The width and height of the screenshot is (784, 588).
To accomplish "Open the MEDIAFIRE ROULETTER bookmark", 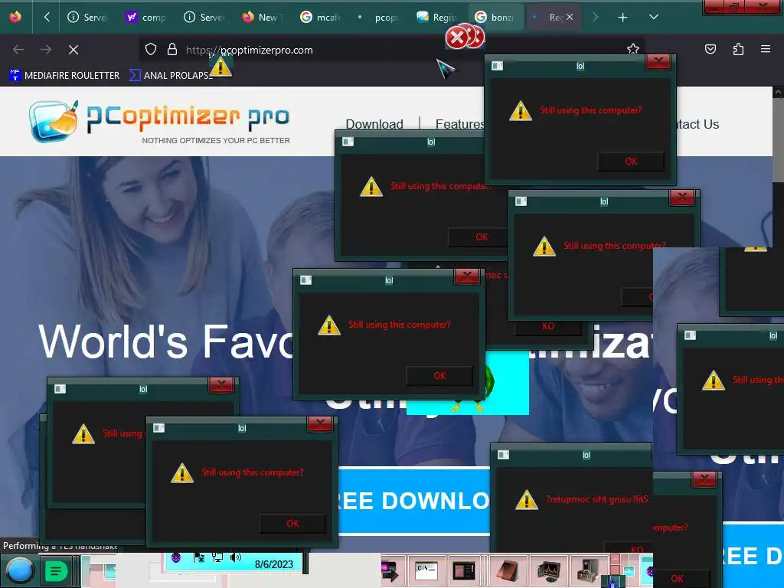I will [64, 76].
